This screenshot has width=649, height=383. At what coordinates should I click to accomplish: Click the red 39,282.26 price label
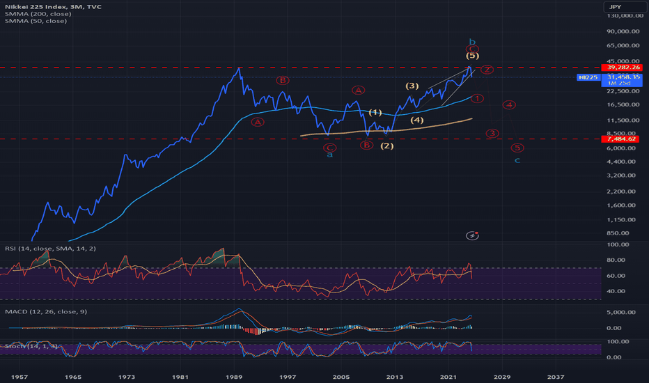(x=623, y=67)
